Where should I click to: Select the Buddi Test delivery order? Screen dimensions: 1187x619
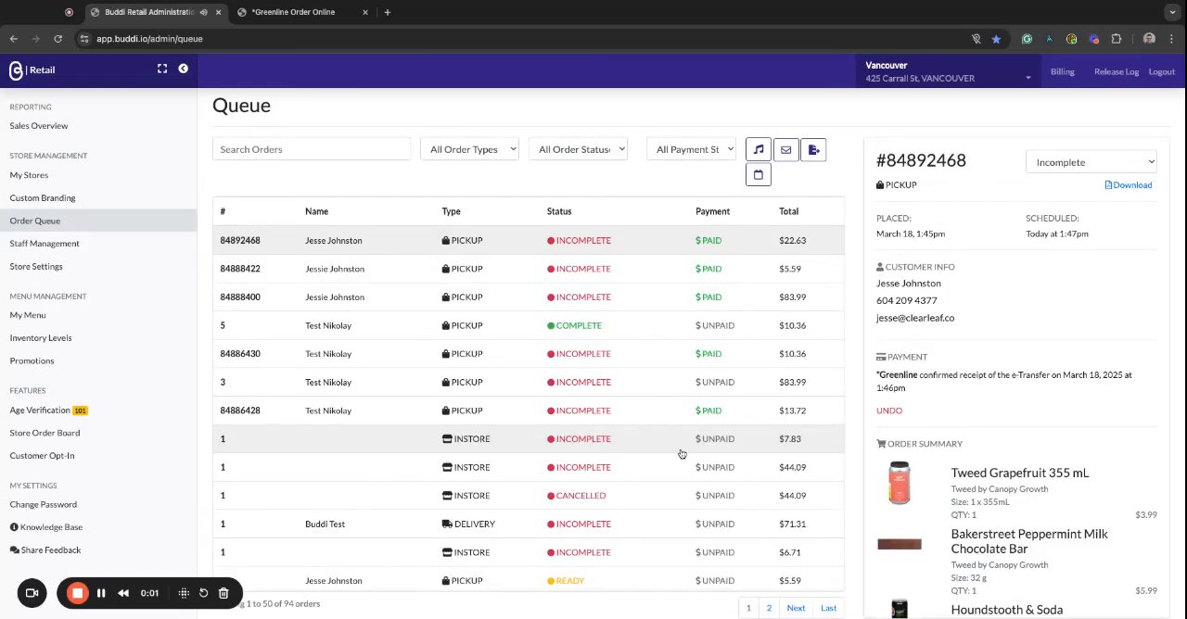529,524
